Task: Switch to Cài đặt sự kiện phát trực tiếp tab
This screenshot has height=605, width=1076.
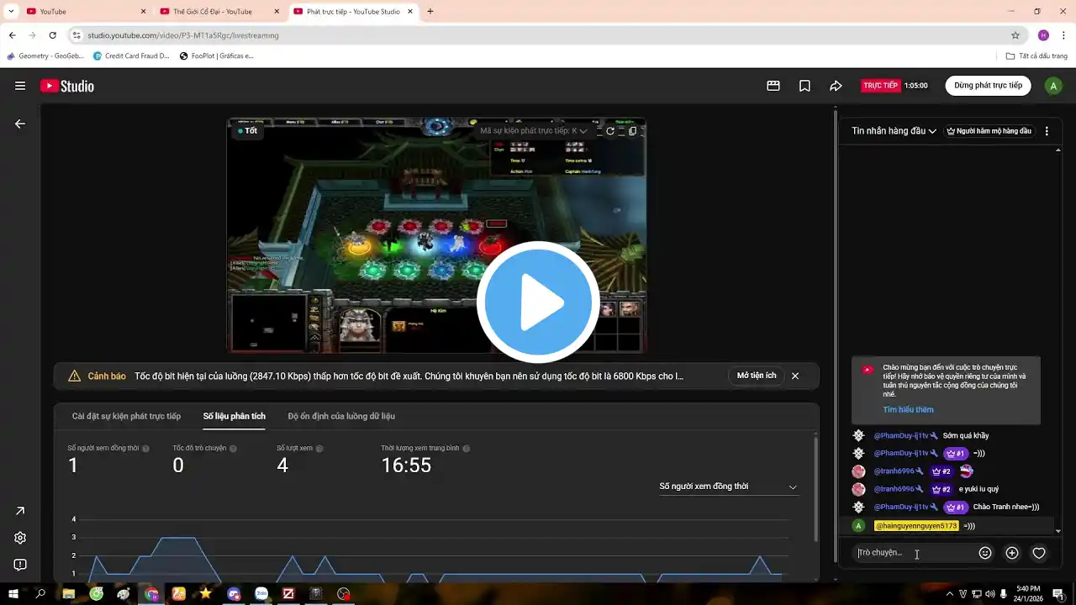Action: 126,416
